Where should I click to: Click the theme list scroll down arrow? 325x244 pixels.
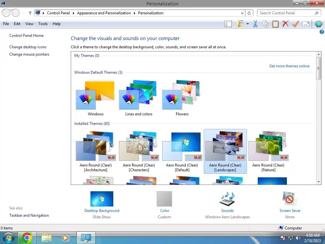(x=319, y=182)
